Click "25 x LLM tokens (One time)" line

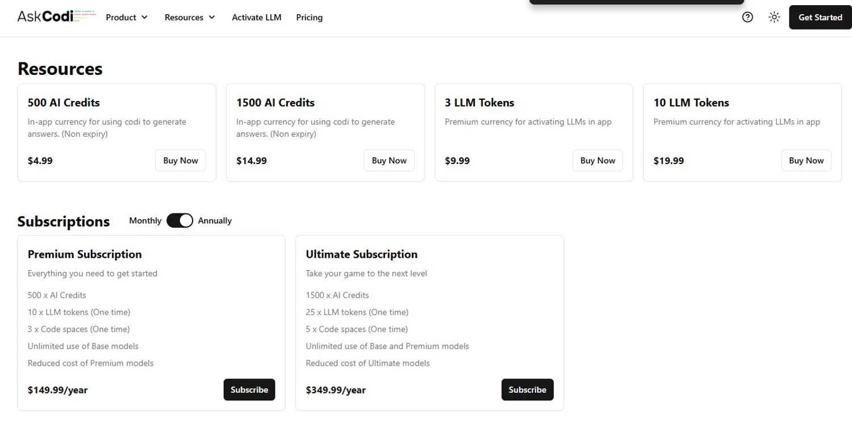357,312
